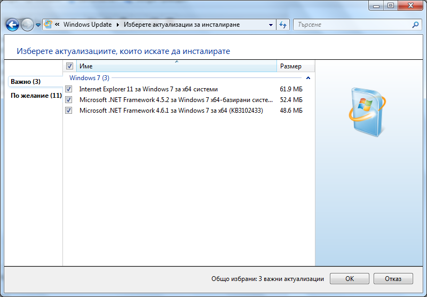Viewport: 427px width, 297px height.
Task: Click the 52.4 МБ size value
Action: (x=291, y=100)
